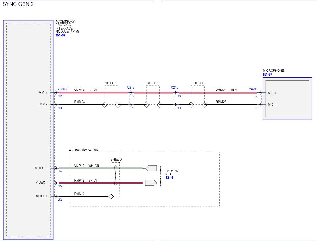The width and height of the screenshot is (317, 241).
Task: Open the 151-37 microphone cell reference link
Action: (267, 74)
